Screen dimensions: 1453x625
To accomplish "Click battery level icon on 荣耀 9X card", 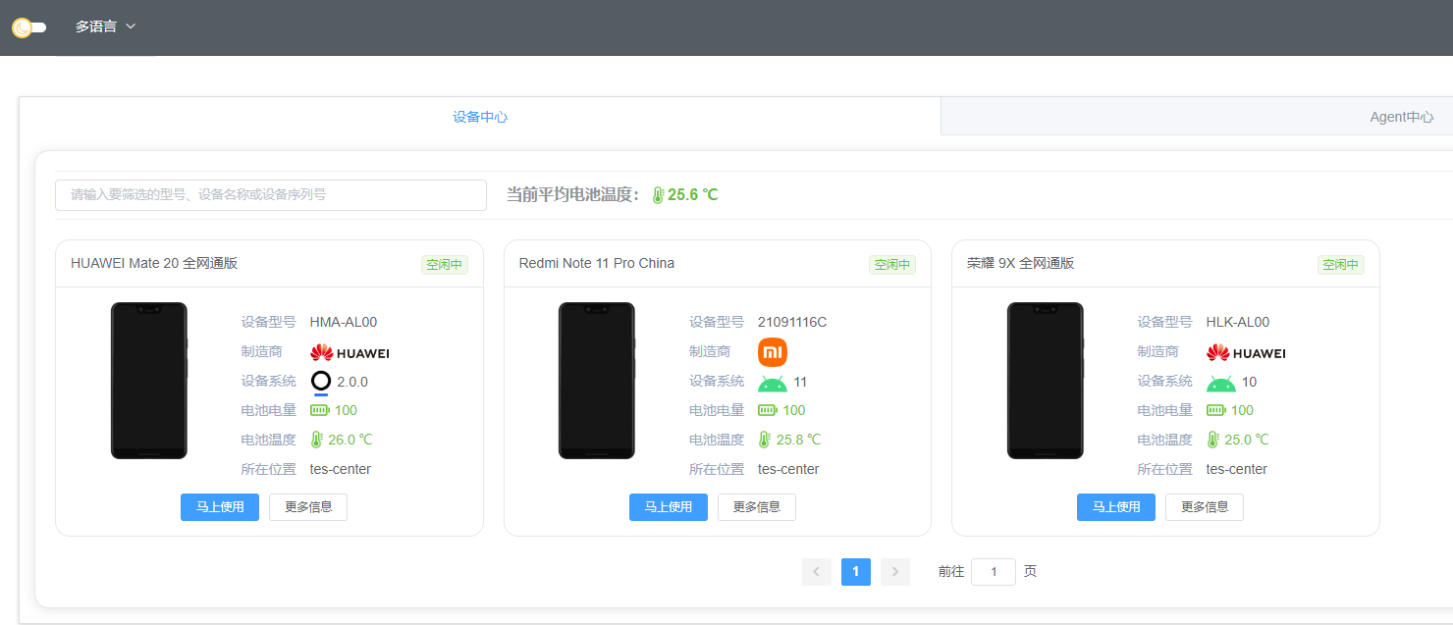I will click(1216, 410).
